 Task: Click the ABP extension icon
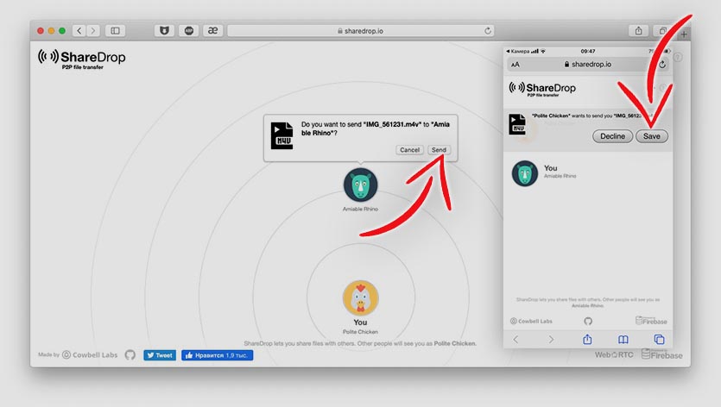188,31
